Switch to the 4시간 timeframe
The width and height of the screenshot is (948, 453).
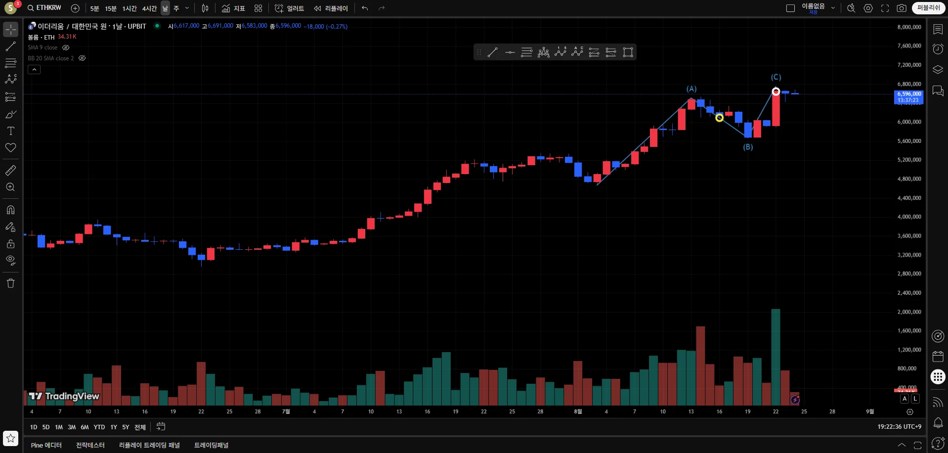(149, 8)
